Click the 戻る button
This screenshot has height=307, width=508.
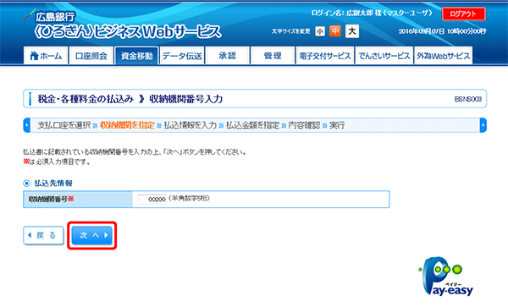point(43,235)
